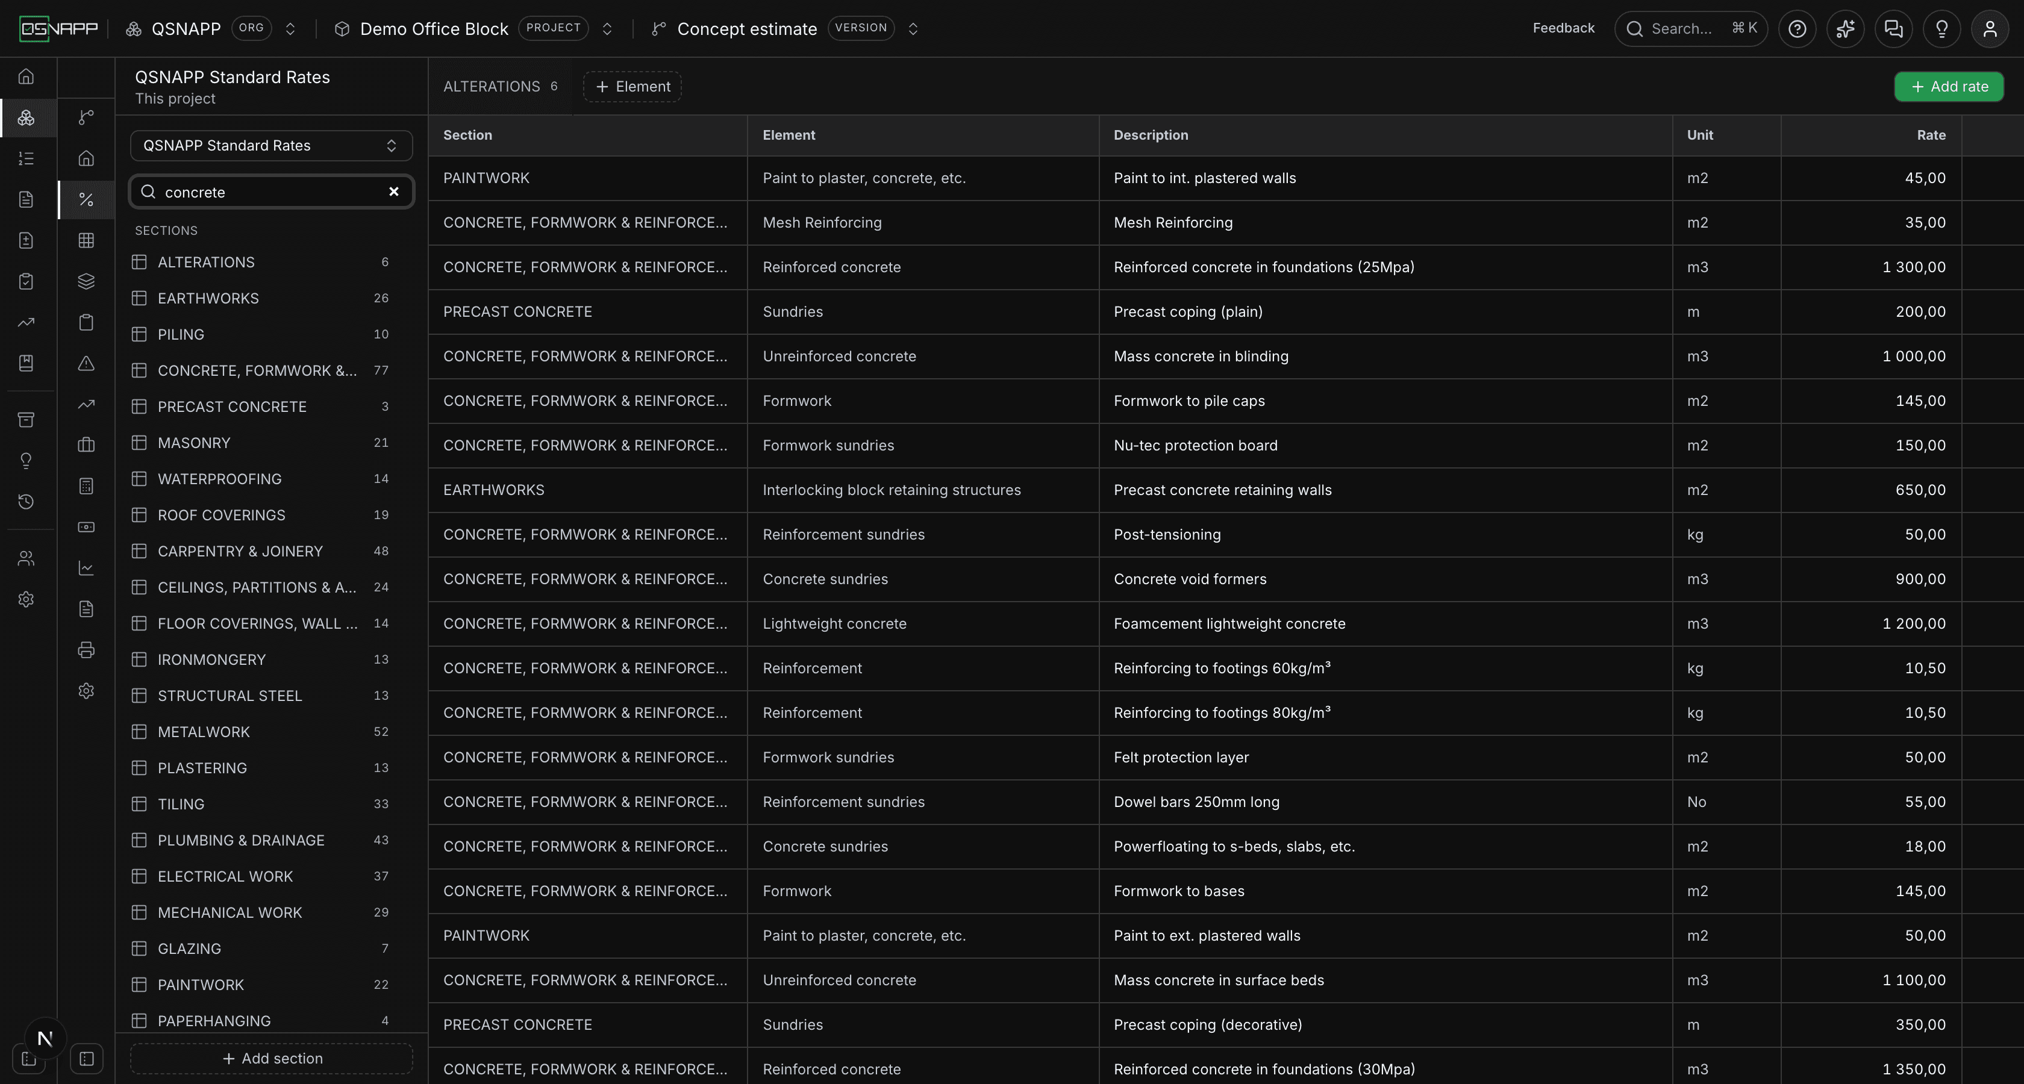The image size is (2024, 1084).
Task: Click the dashed Element add button
Action: tap(632, 86)
